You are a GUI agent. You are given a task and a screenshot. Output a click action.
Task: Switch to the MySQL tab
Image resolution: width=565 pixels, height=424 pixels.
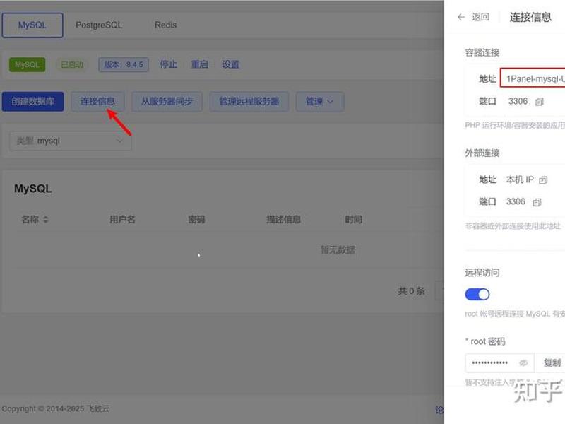point(32,25)
